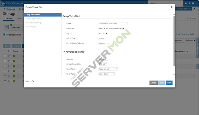Check the fifth physical disk row checkbox

(9, 76)
